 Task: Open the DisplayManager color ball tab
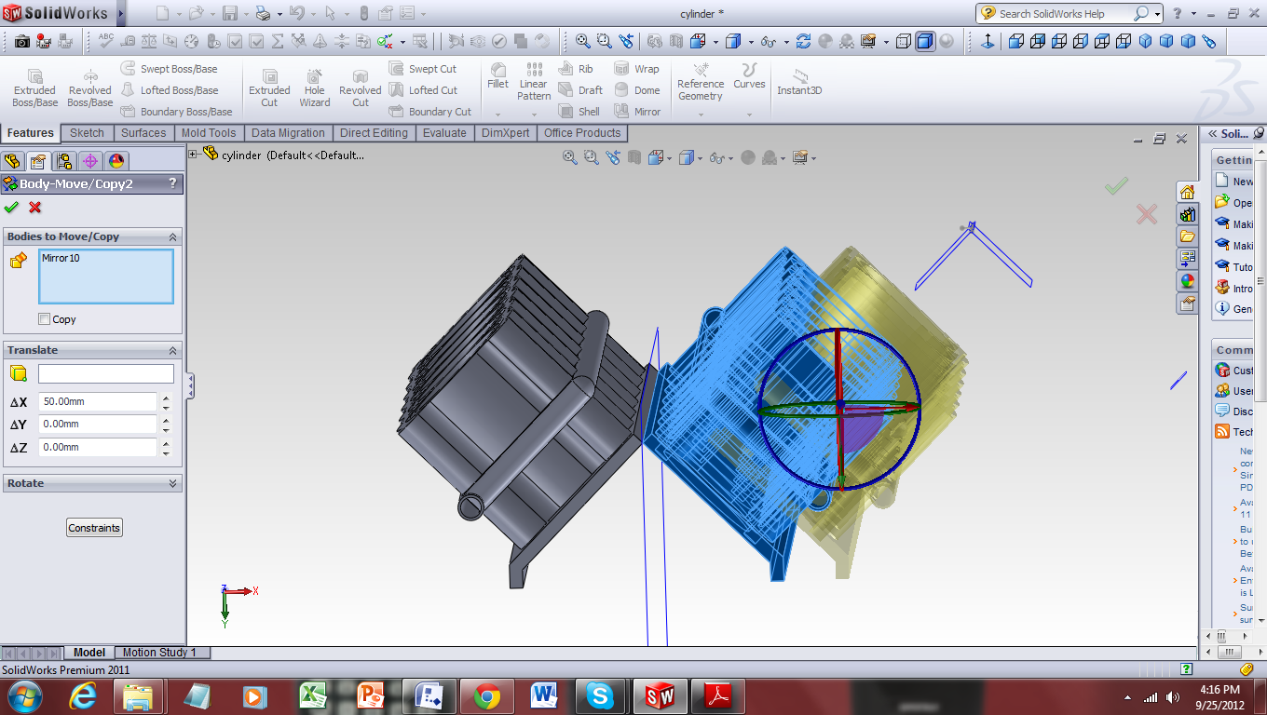pyautogui.click(x=116, y=161)
